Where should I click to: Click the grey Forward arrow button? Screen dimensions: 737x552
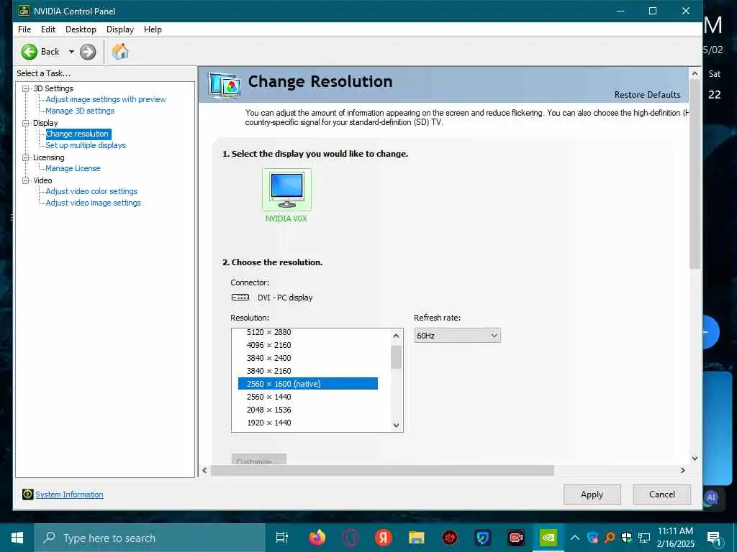pyautogui.click(x=88, y=52)
